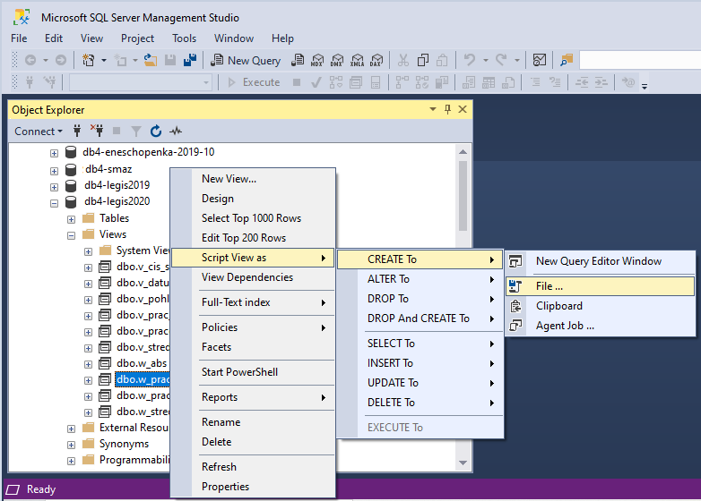Screen dimensions: 701x501
Task: Open the Tools menu
Action: 184,38
